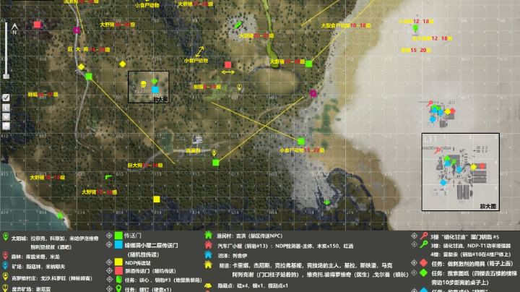Click the red key icon in the legend
Viewport: 520px width, 292px height.
tap(424, 236)
